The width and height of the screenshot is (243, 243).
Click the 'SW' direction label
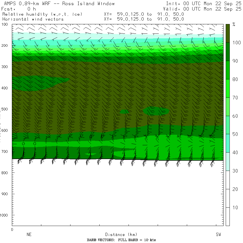[x=218, y=234]
